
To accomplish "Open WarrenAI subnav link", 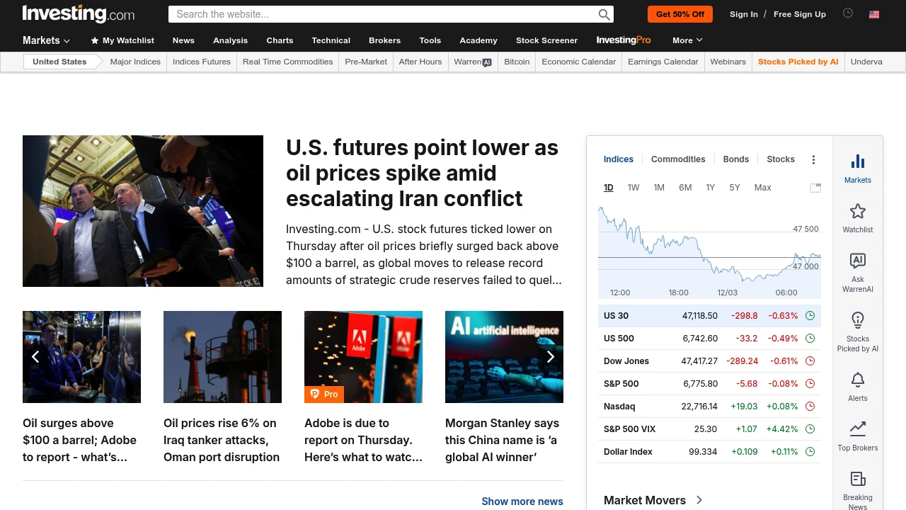I will point(473,62).
